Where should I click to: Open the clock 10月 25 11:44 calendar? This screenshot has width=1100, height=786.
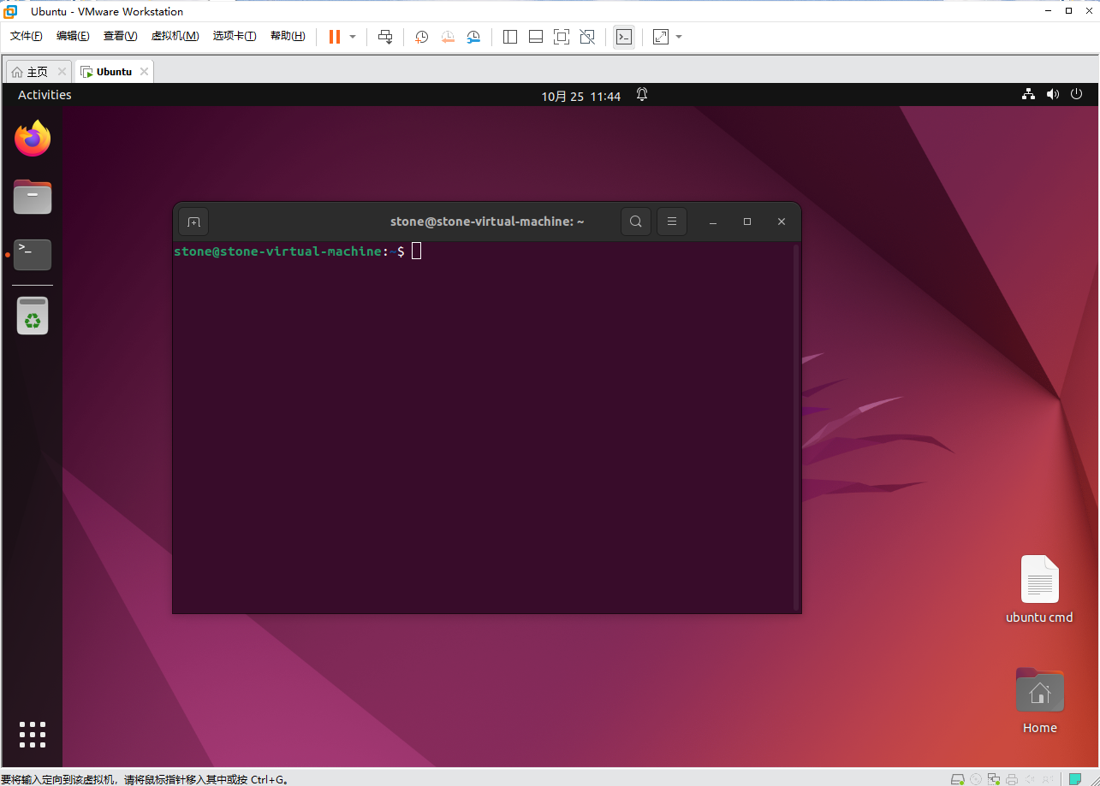click(580, 96)
